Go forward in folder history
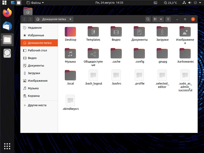The height and width of the screenshot is (153, 204). click(30, 19)
